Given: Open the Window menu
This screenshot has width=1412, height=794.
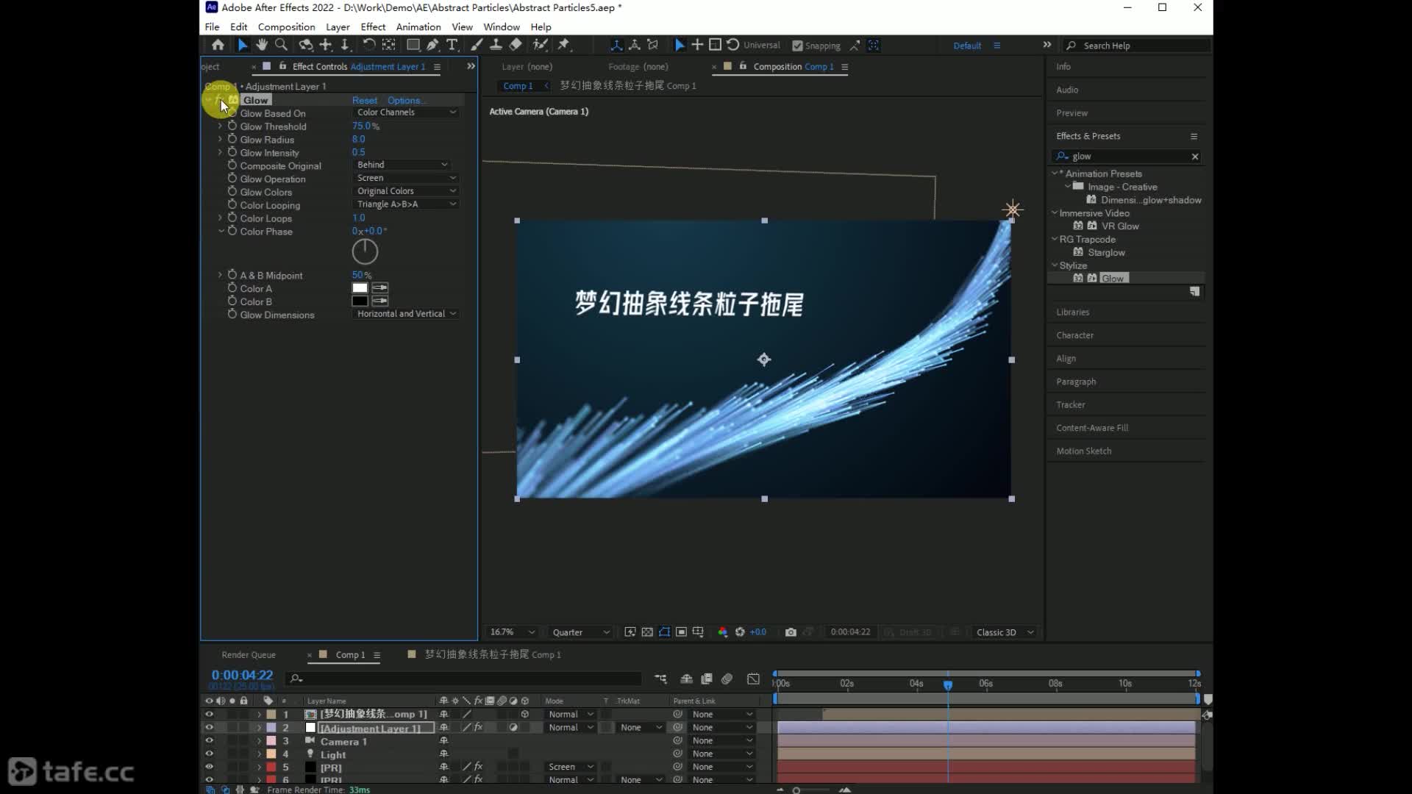Looking at the screenshot, I should [x=502, y=26].
